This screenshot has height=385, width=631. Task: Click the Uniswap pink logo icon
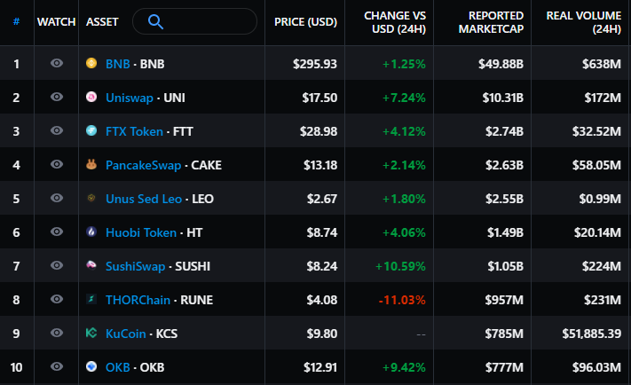point(91,97)
